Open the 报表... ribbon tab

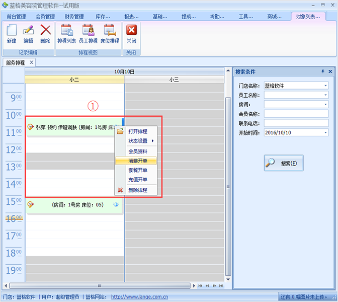[x=131, y=17]
